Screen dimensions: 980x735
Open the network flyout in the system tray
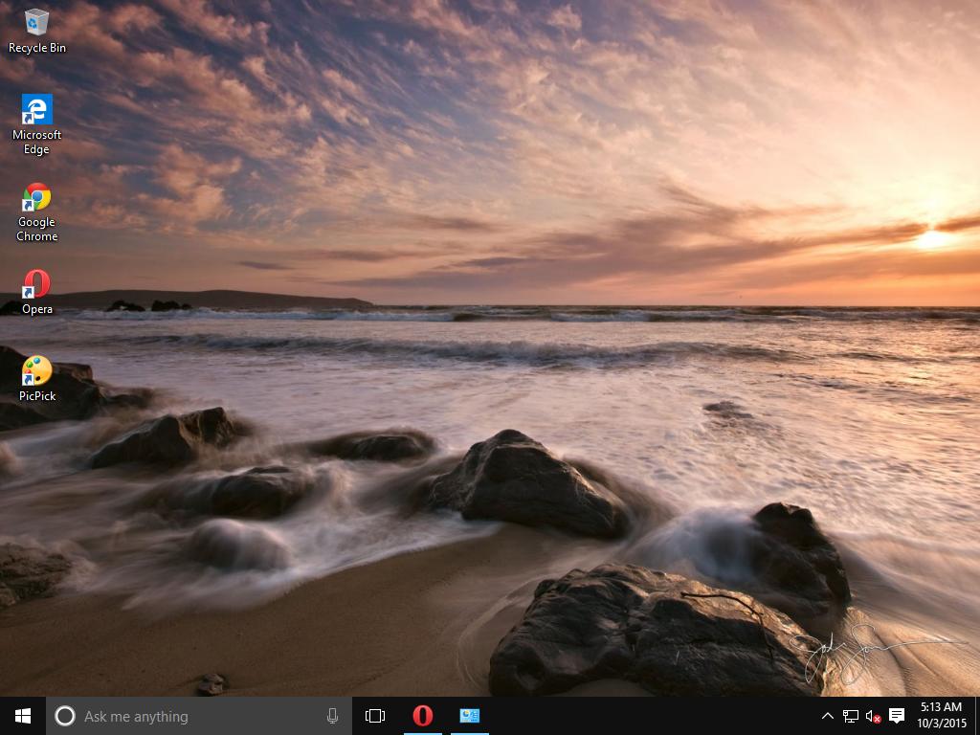click(849, 715)
